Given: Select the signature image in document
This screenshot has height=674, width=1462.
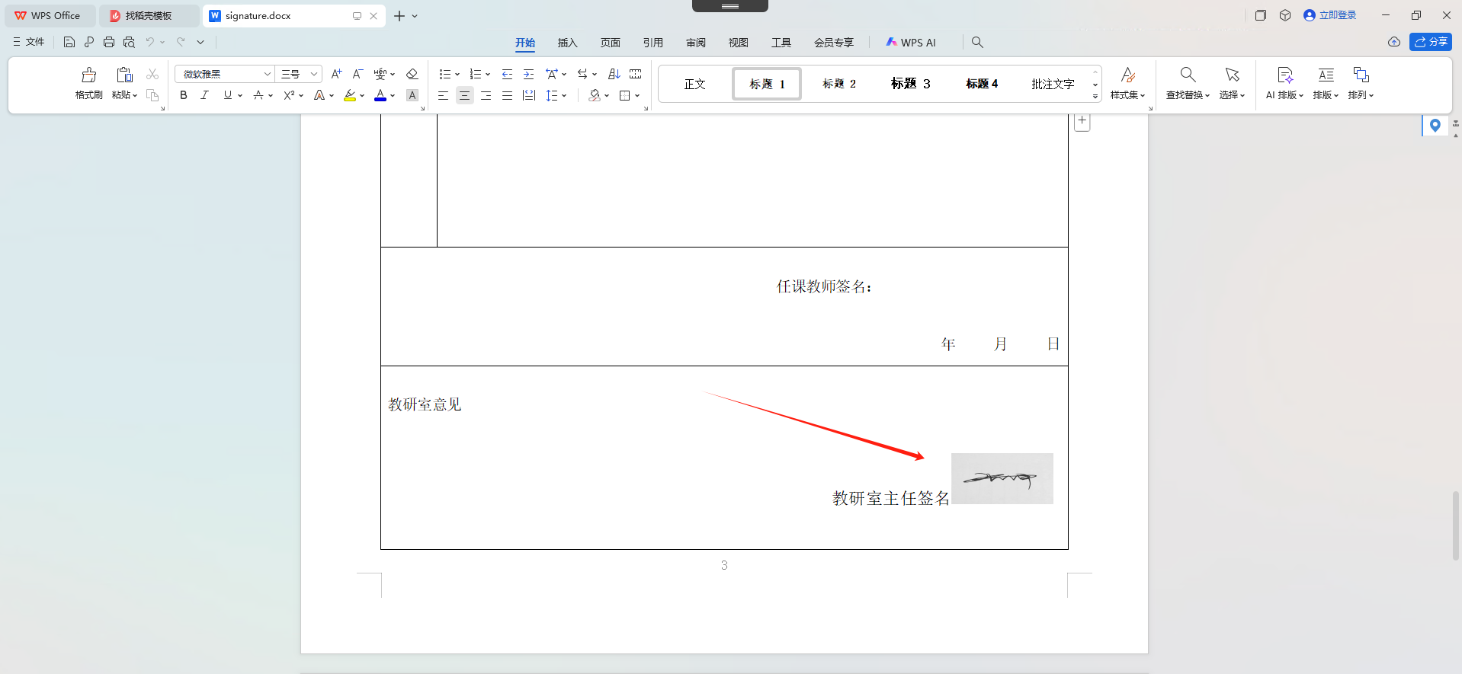Looking at the screenshot, I should pyautogui.click(x=1002, y=478).
